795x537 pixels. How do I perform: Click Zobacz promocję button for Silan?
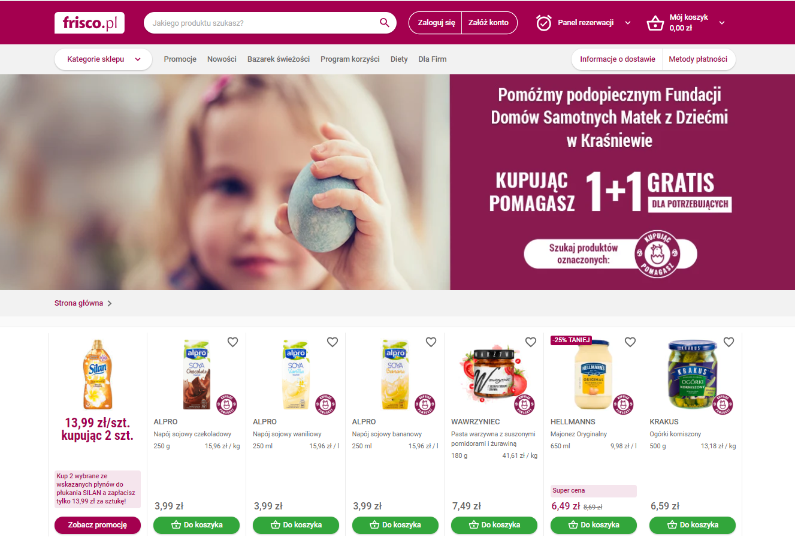[98, 525]
